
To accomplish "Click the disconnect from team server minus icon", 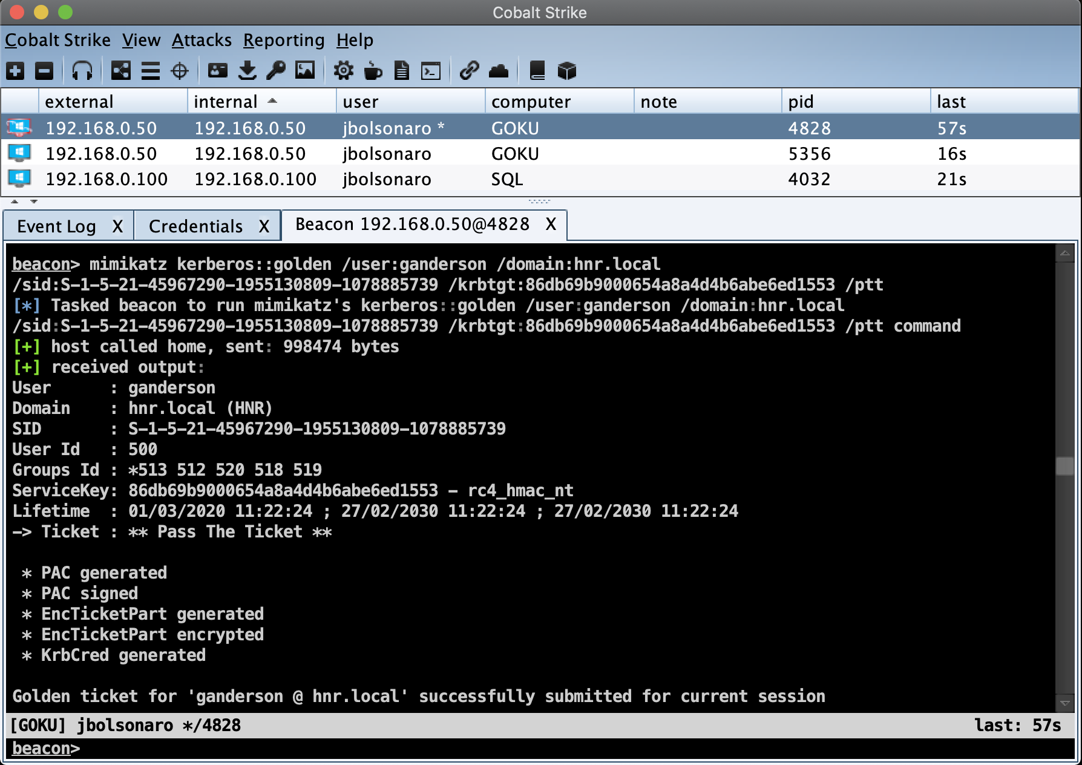I will point(44,71).
